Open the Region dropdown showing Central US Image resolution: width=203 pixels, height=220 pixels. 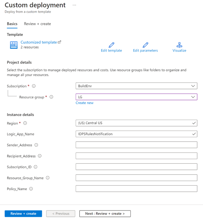point(137,123)
